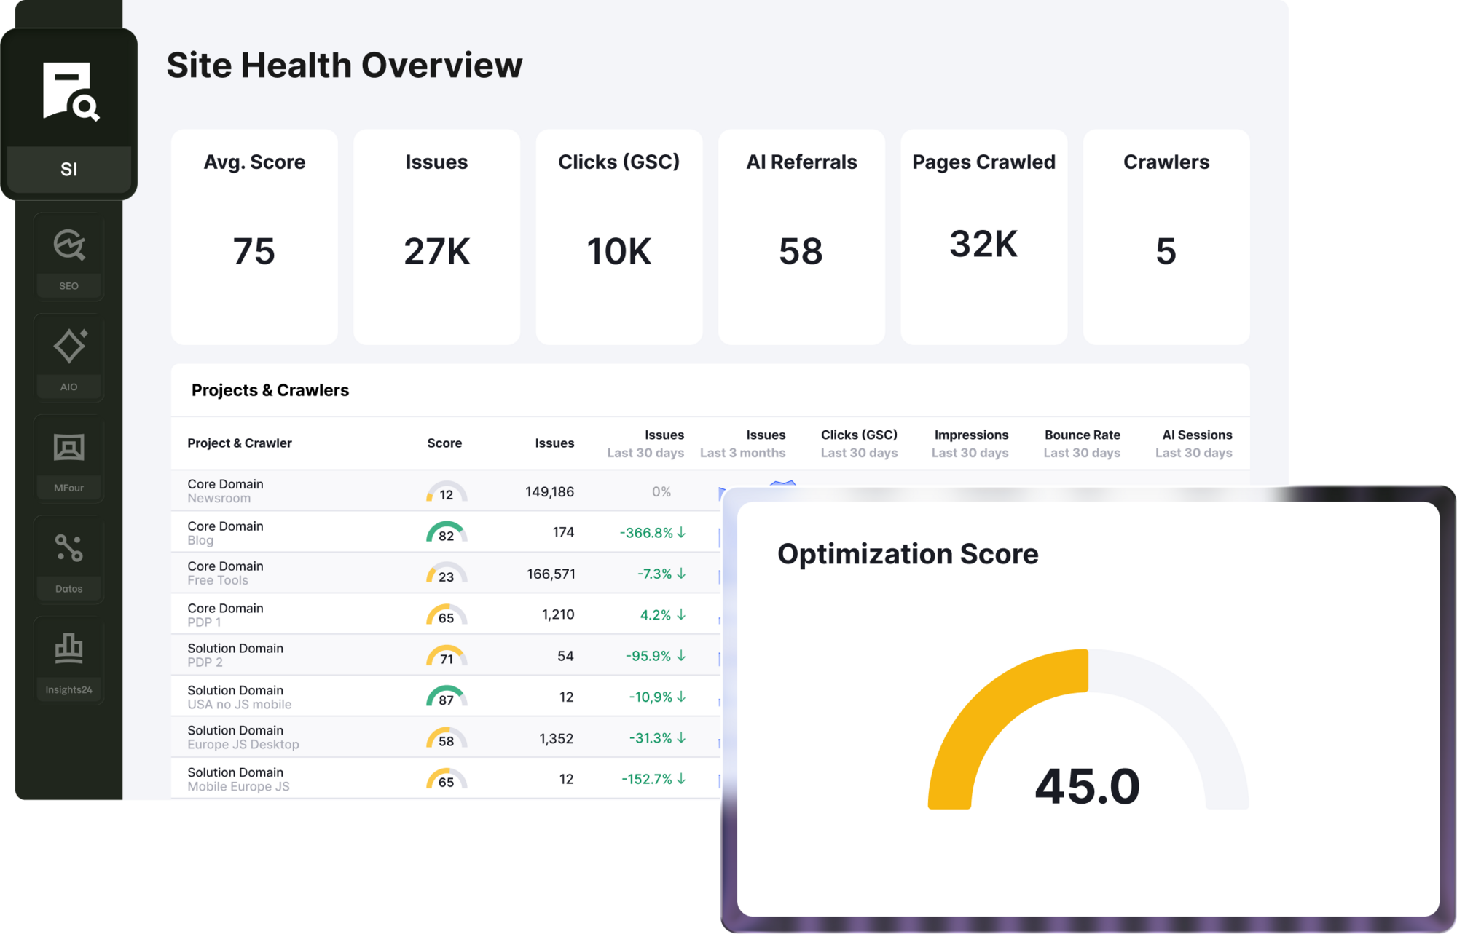
Task: Click the down arrow next to -10,9%
Action: pyautogui.click(x=681, y=697)
